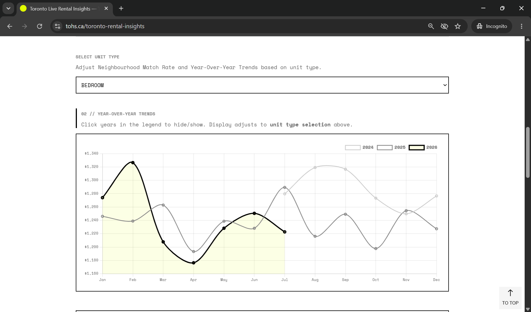
Task: Click the scrollbar down arrow
Action: point(528,309)
